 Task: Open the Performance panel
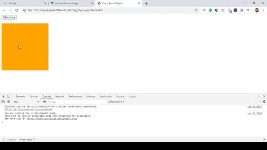coord(75,96)
